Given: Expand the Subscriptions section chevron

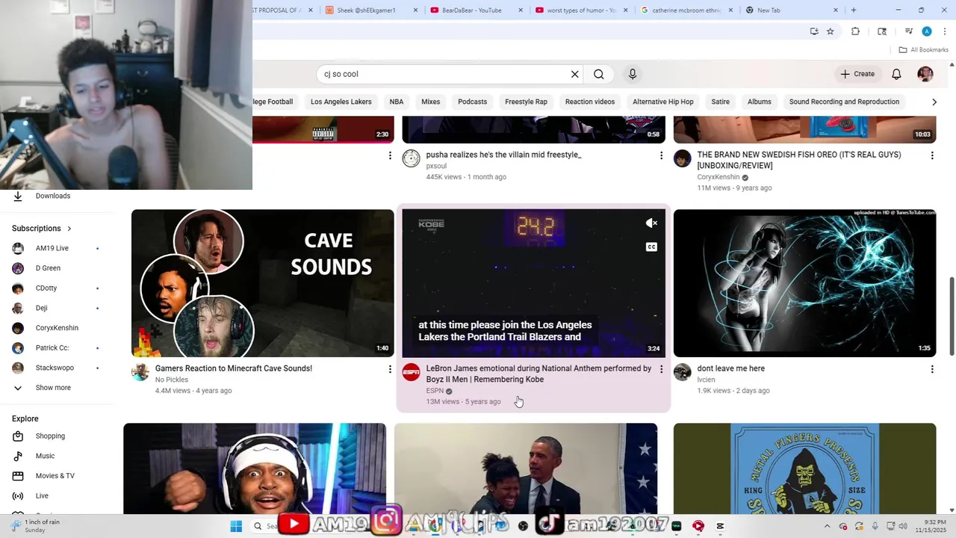Looking at the screenshot, I should click(69, 229).
